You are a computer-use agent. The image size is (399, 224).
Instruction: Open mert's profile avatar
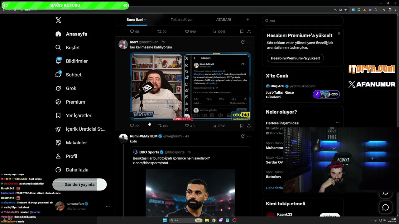coord(123,44)
